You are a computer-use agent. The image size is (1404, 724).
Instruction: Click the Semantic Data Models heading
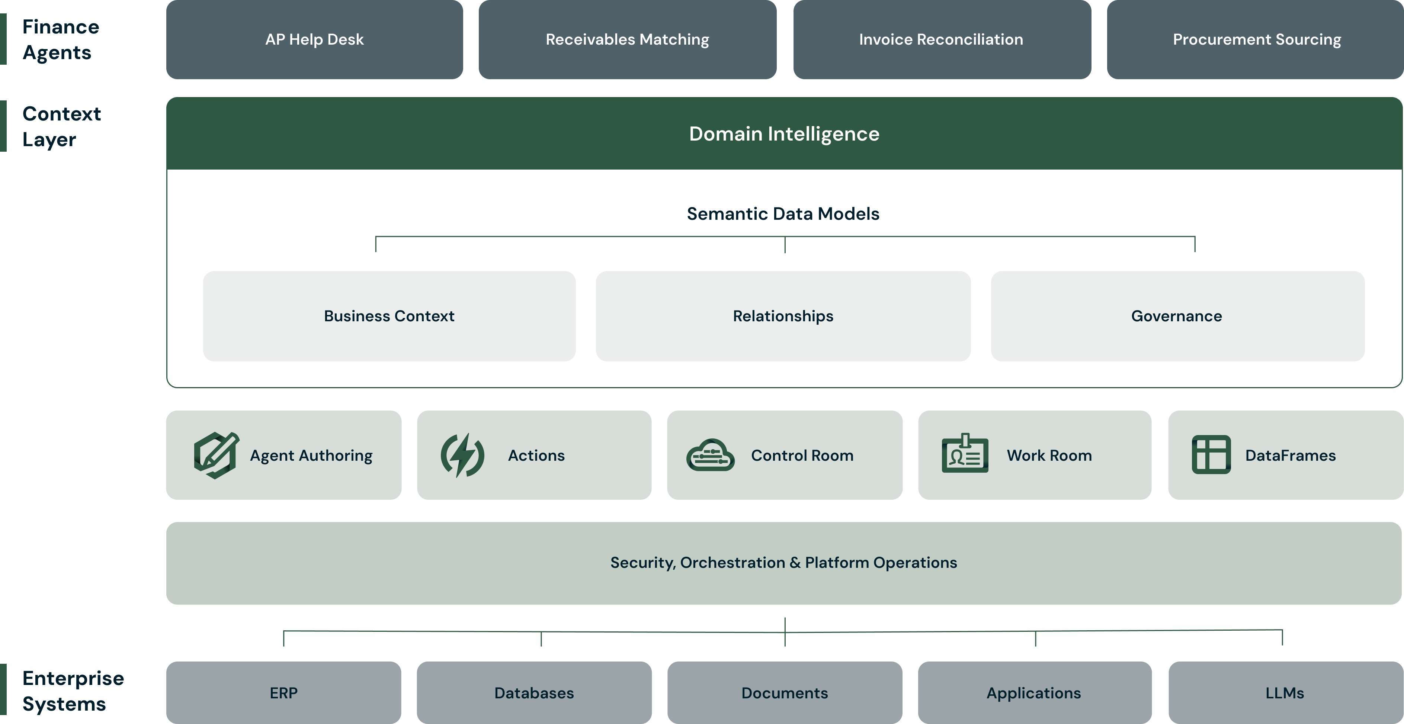(783, 214)
